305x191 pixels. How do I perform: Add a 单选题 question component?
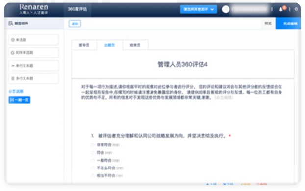point(33,40)
